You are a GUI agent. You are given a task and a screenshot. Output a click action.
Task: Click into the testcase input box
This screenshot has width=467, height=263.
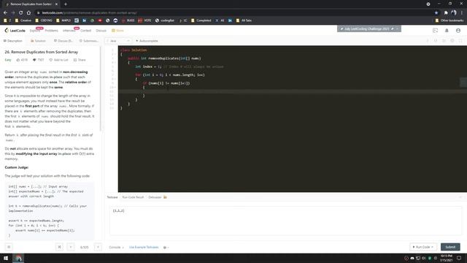click(x=285, y=221)
